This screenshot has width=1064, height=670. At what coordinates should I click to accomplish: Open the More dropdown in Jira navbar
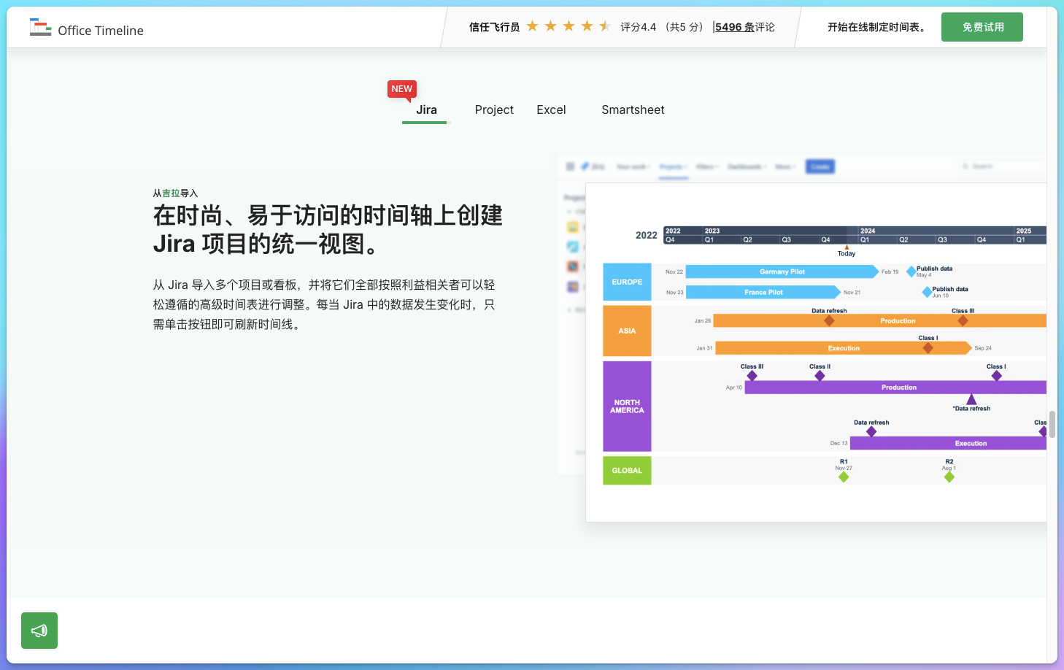click(x=784, y=166)
